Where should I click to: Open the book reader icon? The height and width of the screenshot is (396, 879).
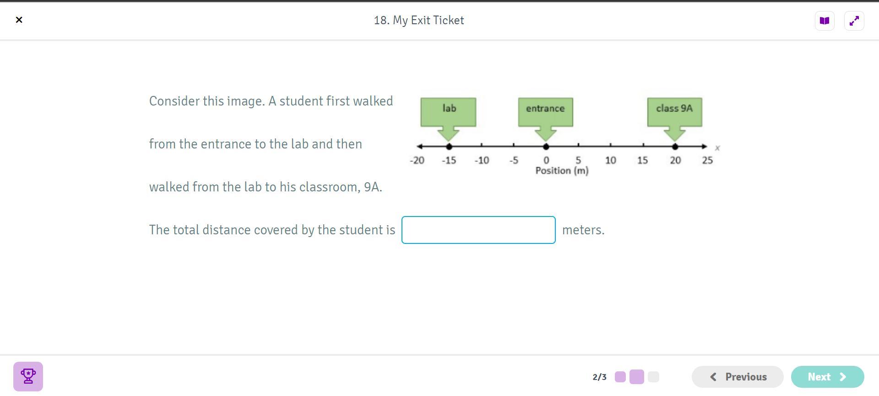click(x=825, y=21)
